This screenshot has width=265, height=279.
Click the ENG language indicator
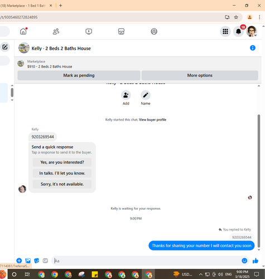click(228, 275)
